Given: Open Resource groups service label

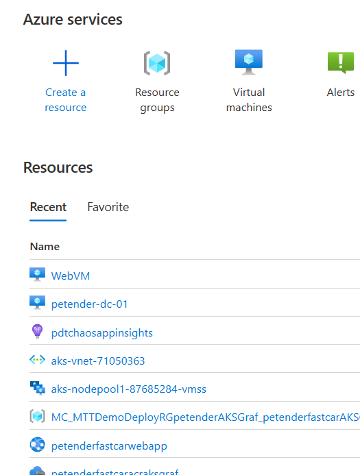Looking at the screenshot, I should [157, 100].
